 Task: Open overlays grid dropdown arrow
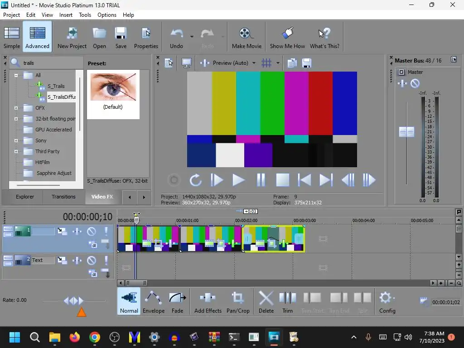pyautogui.click(x=278, y=63)
